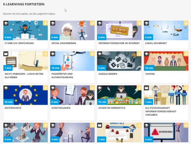Open the IT und Ich: Einführung course title
Viewport: 191px width, 144px height.
tap(19, 43)
